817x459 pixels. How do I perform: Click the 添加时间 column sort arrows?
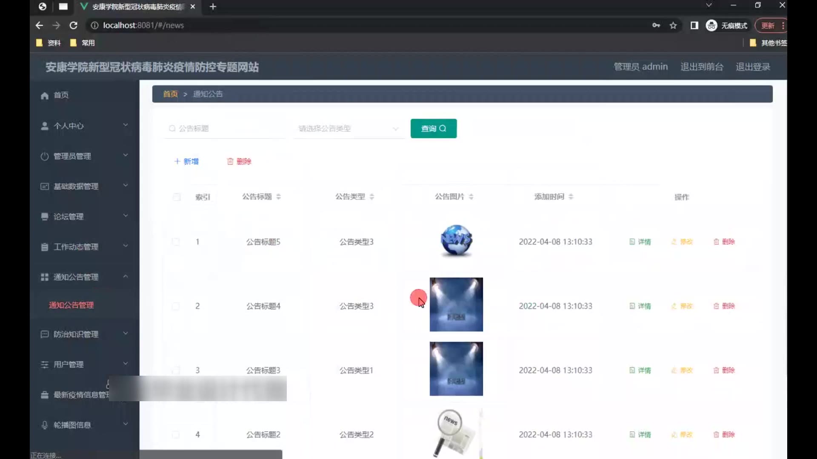(571, 197)
